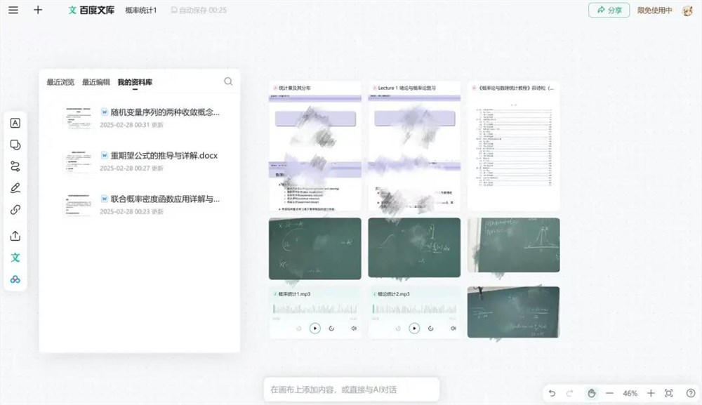This screenshot has height=405, width=702.
Task: Select the shapes tool in left sidebar
Action: 15,145
